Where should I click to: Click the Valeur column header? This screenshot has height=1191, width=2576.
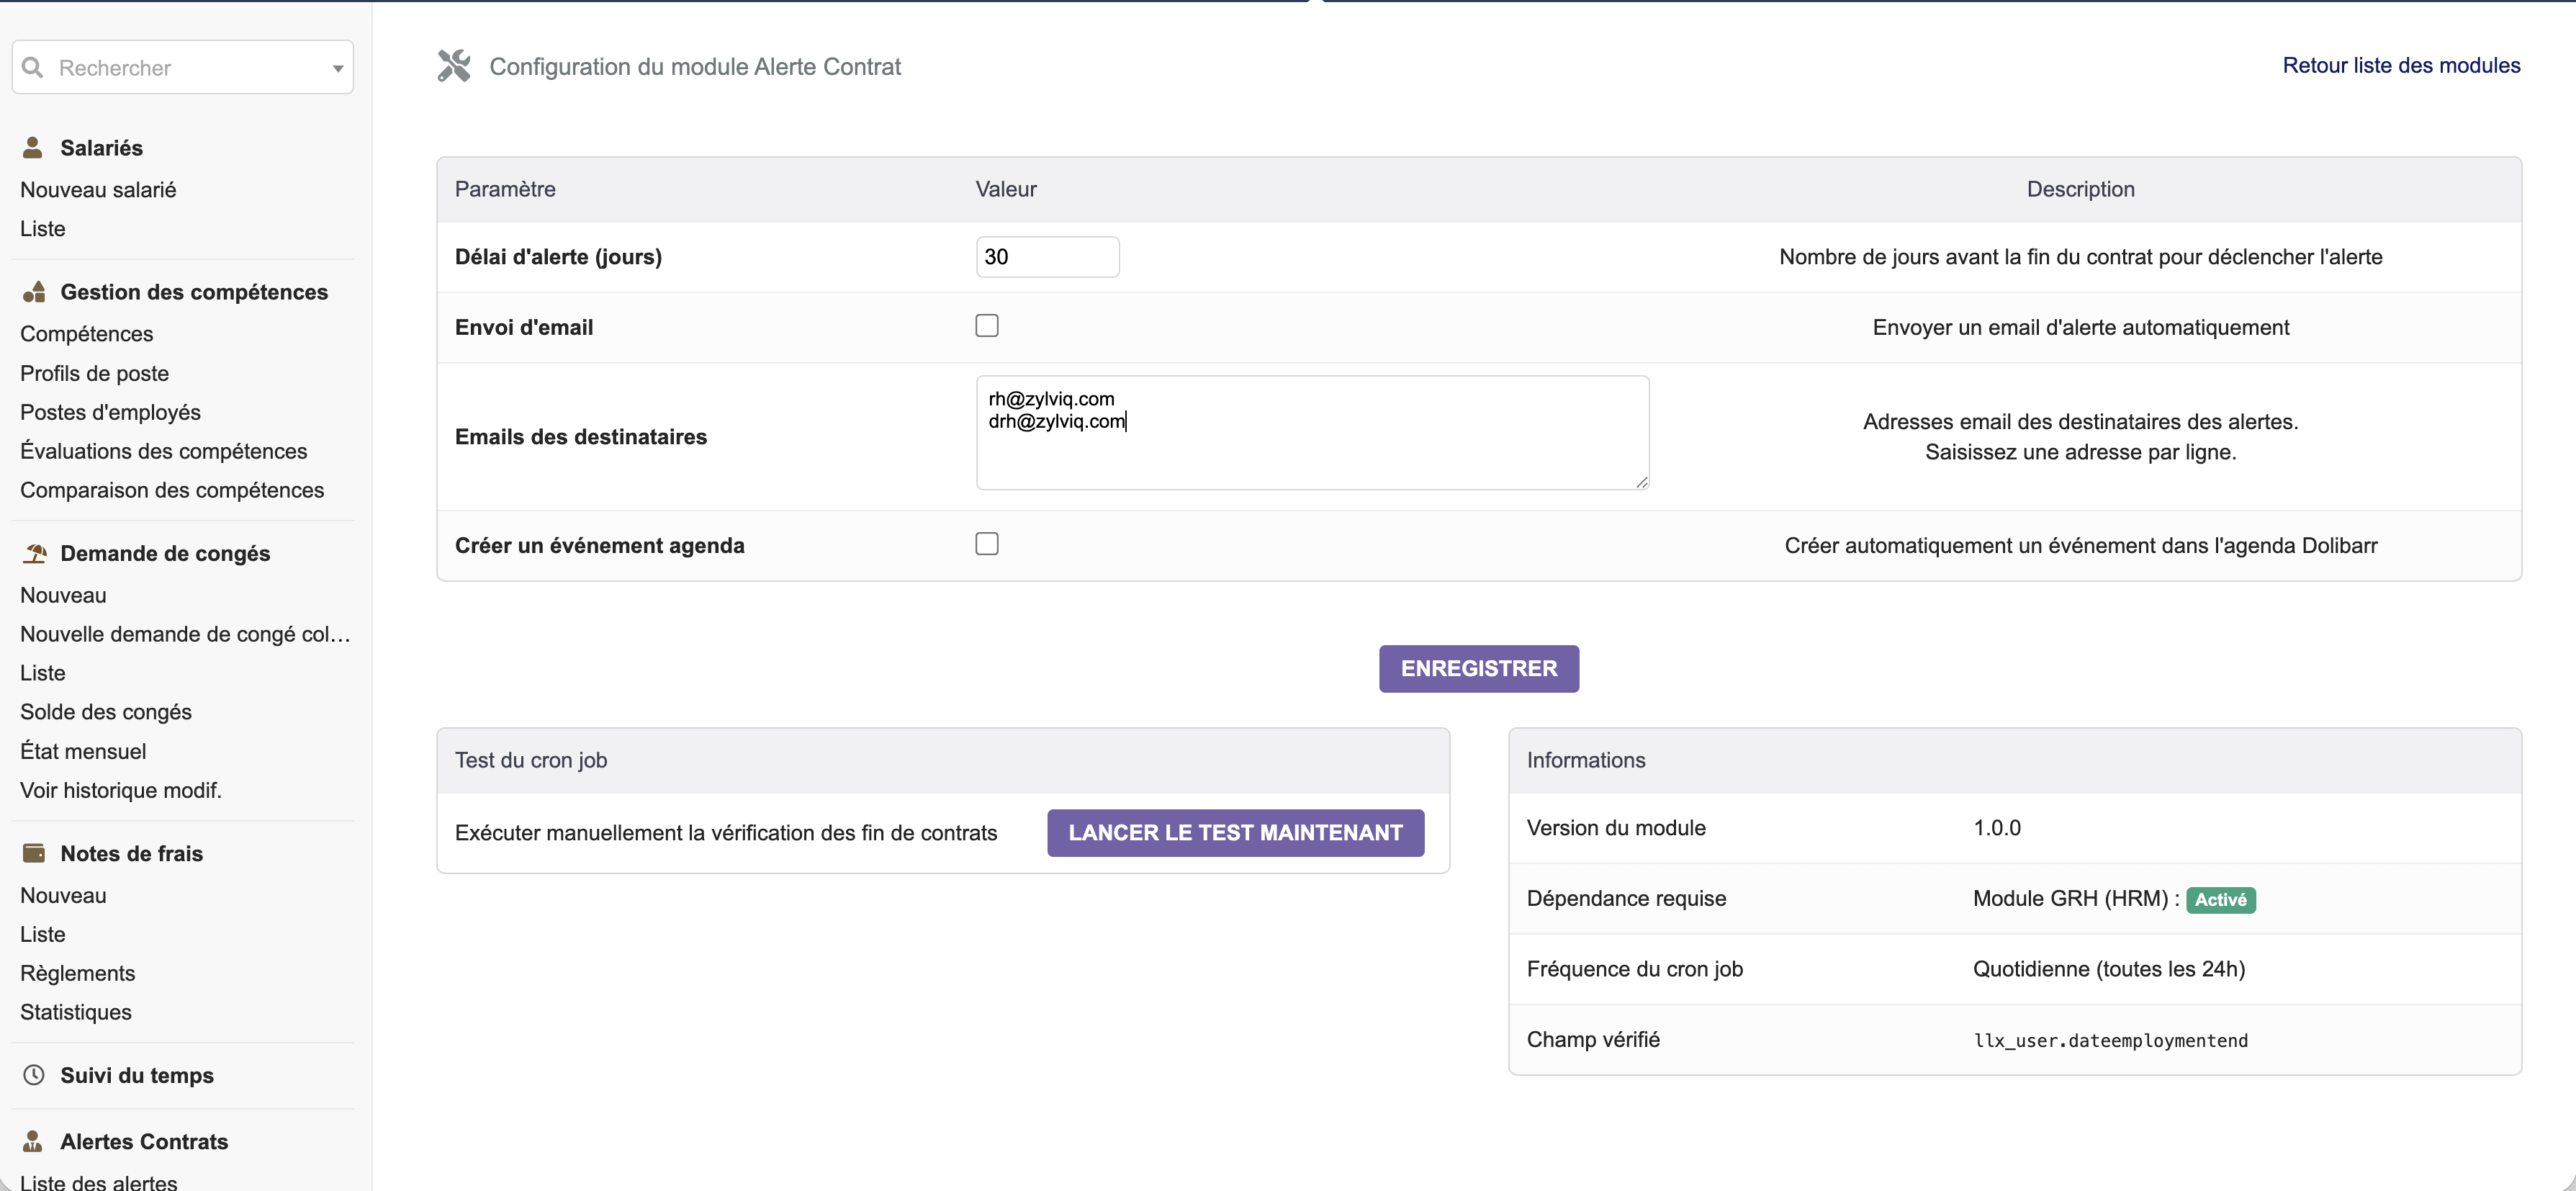pyautogui.click(x=1006, y=189)
